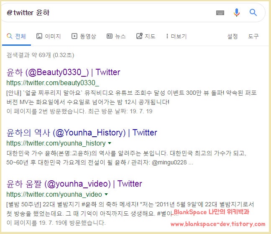The width and height of the screenshot is (271, 234).
Task: Click the blue magnifier search button
Action: 253,13
